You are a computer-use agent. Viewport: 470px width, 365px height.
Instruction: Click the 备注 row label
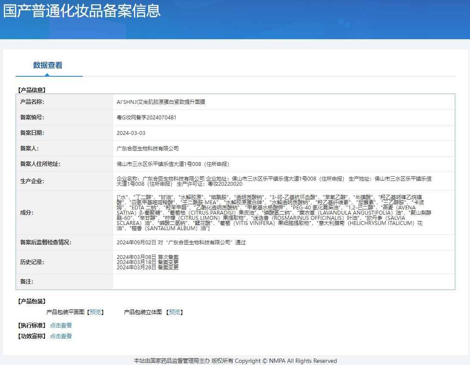coord(27,282)
